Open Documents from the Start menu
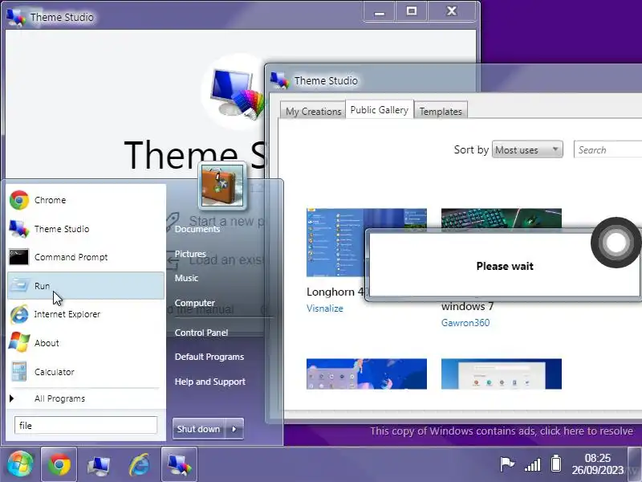Viewport: 642px width, 482px height. coord(197,229)
